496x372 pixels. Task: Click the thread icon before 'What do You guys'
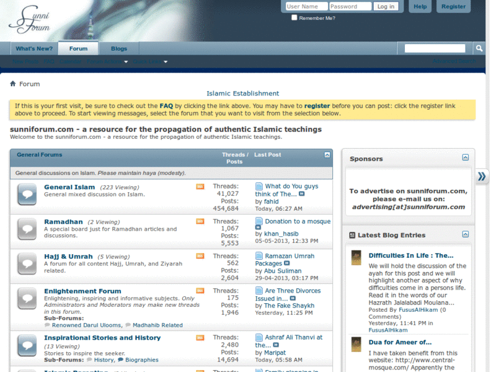pos(259,186)
